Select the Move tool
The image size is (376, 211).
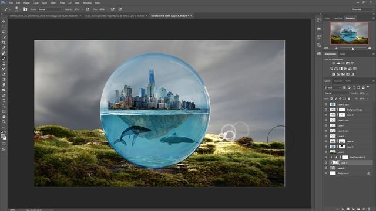(x=4, y=21)
